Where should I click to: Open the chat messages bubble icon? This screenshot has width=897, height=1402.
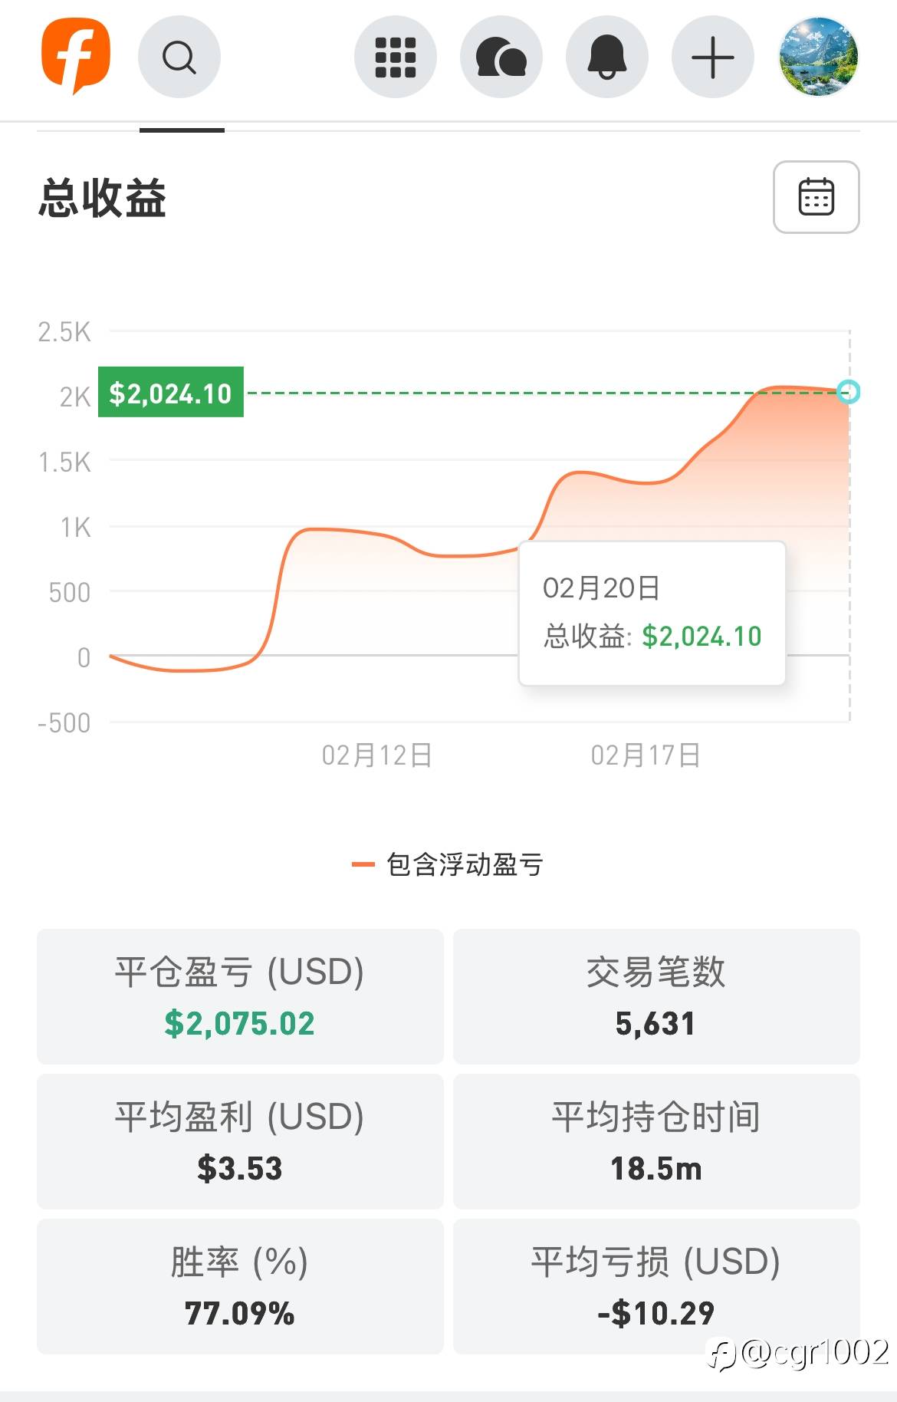[501, 58]
